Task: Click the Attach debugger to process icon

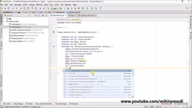Action: click(x=75, y=8)
